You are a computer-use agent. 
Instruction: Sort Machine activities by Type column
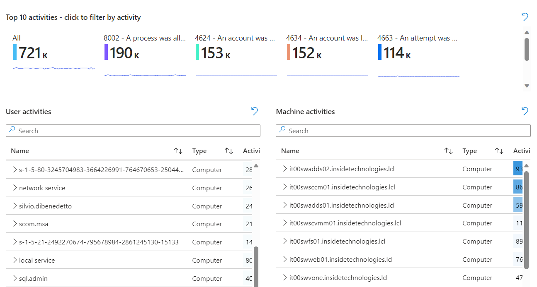click(499, 151)
